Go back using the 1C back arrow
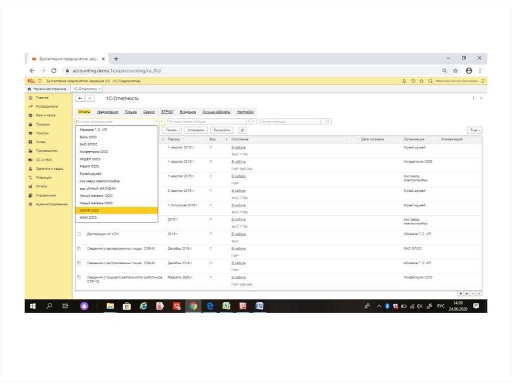 click(x=81, y=98)
